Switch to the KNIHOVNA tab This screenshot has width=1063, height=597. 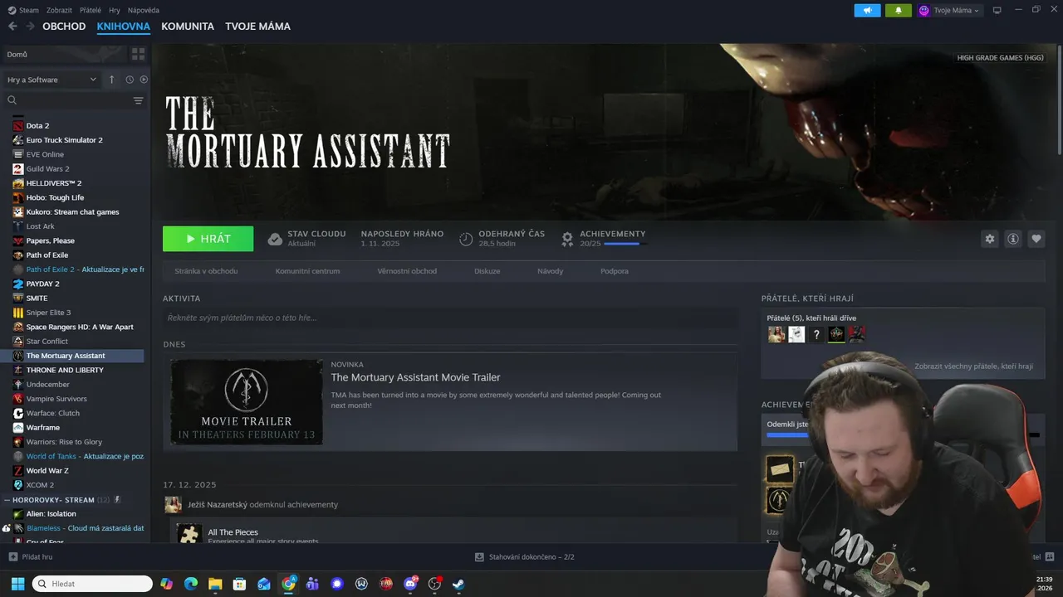point(123,27)
